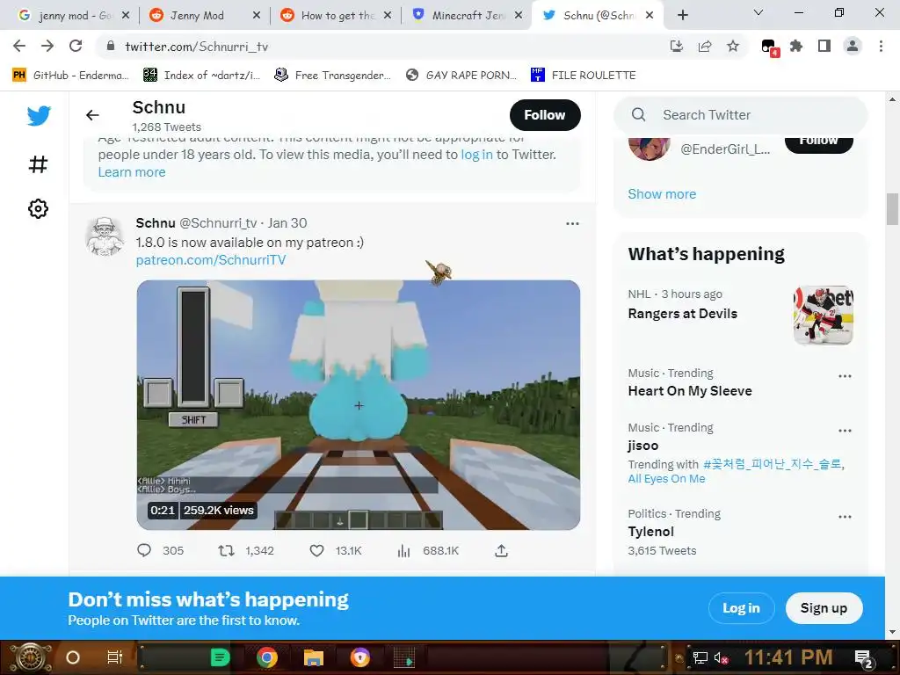Open more options for Heart On My Sleeve
The height and width of the screenshot is (675, 900).
(x=845, y=376)
